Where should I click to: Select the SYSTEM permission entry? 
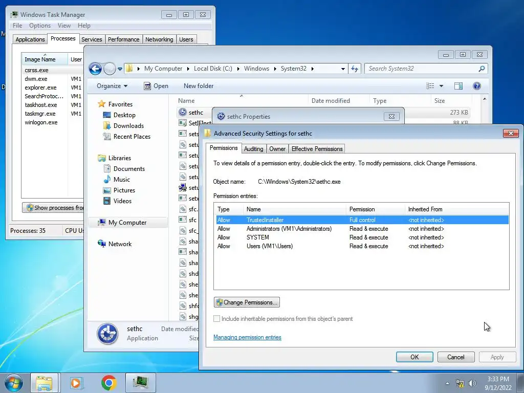pyautogui.click(x=362, y=237)
